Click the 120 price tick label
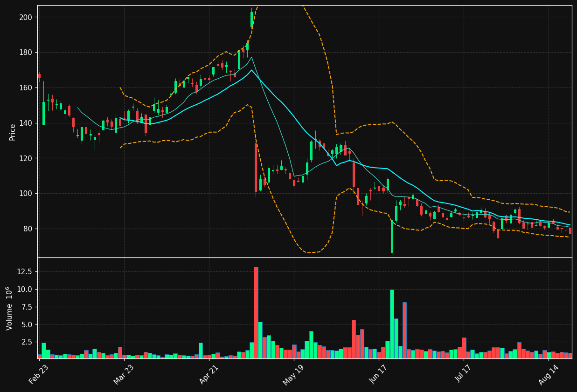The image size is (577, 392). [26, 158]
